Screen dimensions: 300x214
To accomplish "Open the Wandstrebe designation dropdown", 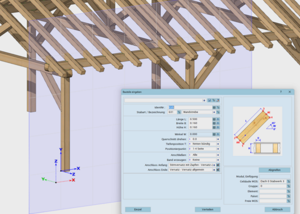I will (214, 112).
